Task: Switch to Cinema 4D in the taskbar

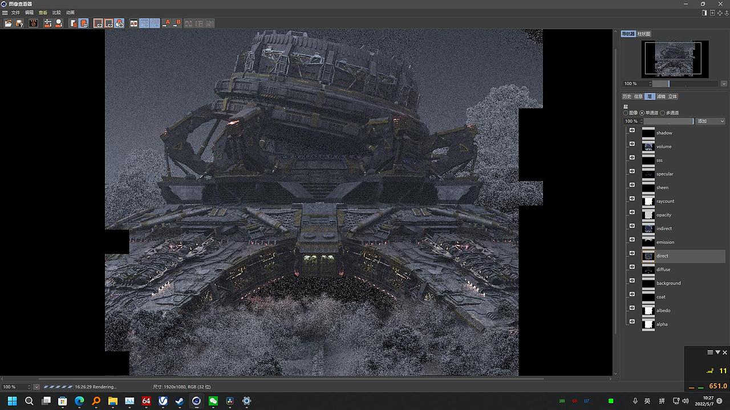Action: point(196,401)
